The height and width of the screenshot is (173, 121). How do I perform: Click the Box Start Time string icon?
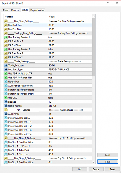(6, 25)
